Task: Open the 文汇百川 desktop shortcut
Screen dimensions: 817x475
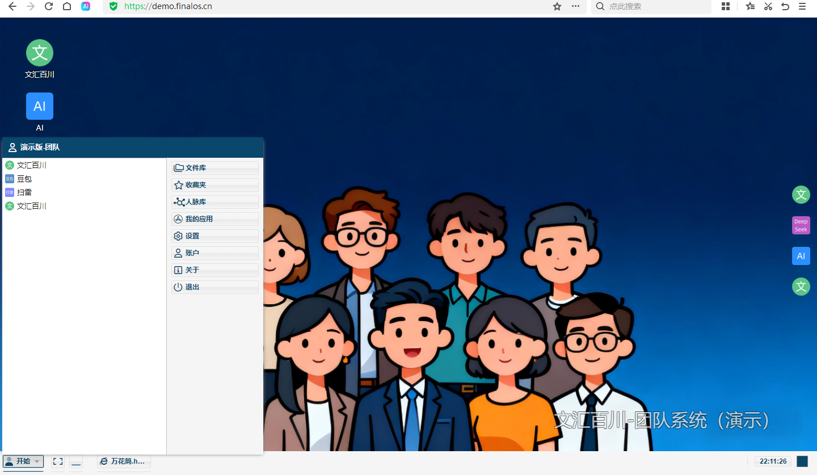Action: [x=40, y=59]
